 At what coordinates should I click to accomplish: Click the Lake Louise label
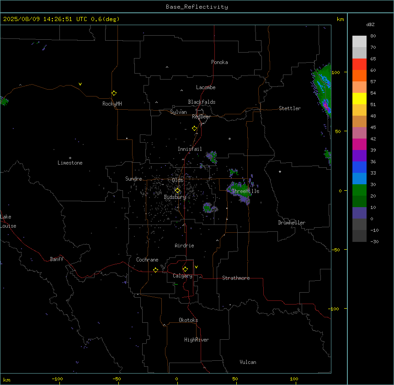pos(8,221)
